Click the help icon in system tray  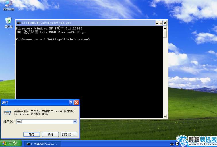tap(177, 144)
